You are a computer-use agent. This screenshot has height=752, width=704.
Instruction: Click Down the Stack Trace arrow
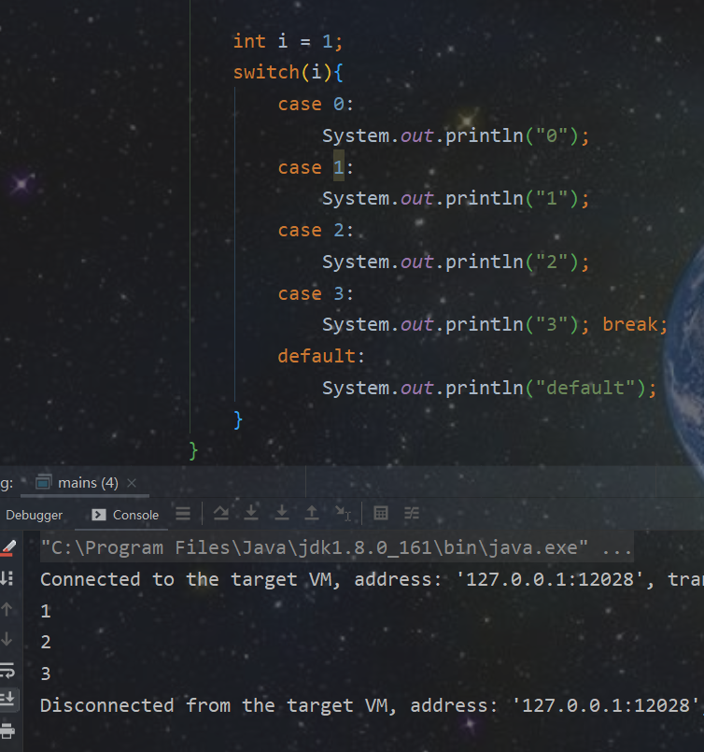(x=7, y=639)
